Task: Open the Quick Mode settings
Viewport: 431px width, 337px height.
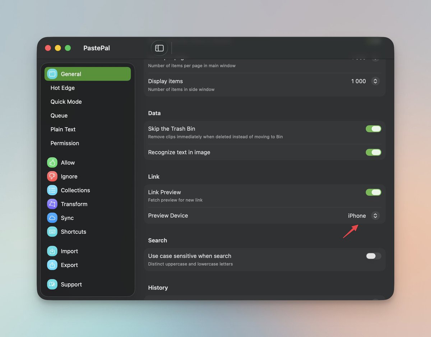Action: [x=66, y=102]
